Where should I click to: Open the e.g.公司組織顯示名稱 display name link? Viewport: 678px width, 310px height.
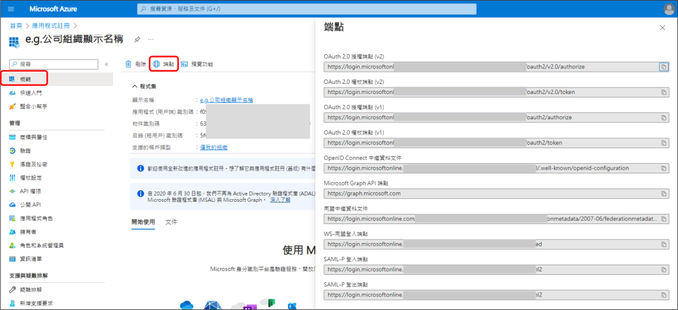click(226, 100)
